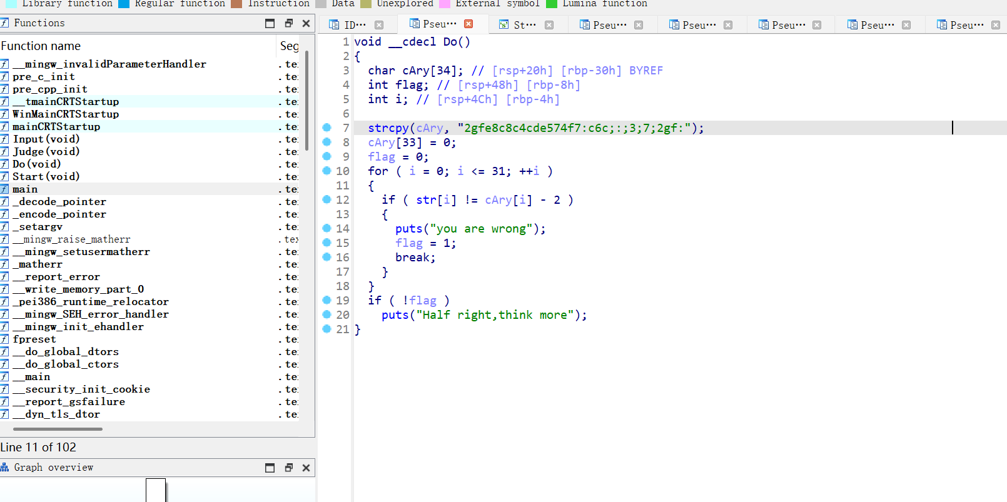Click the Instruction legend color swatch
Image resolution: width=1007 pixels, height=502 pixels.
click(x=236, y=4)
